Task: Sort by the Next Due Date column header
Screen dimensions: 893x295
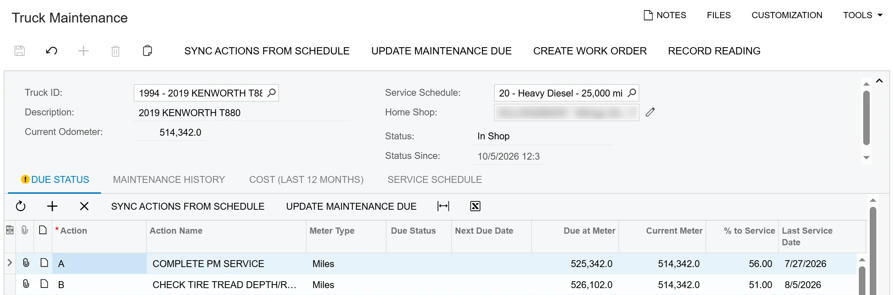Action: point(484,231)
